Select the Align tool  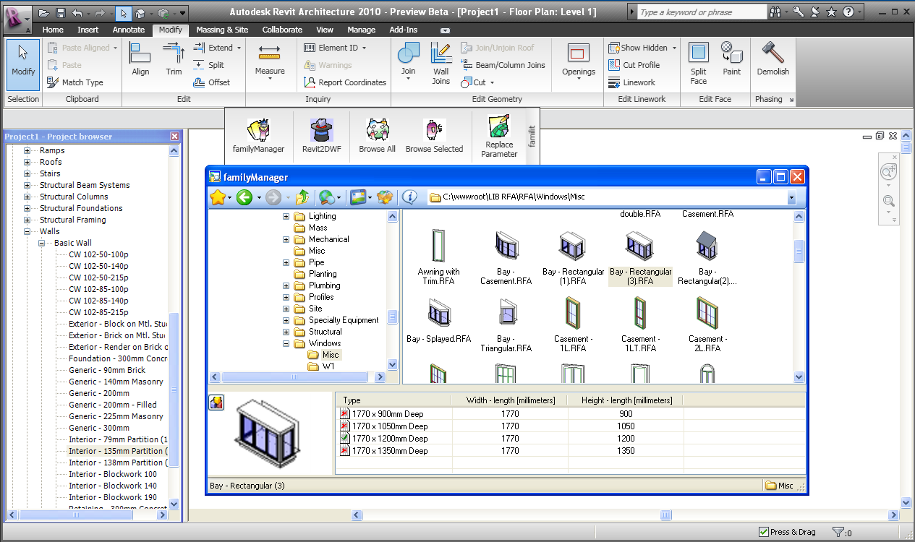(x=140, y=59)
